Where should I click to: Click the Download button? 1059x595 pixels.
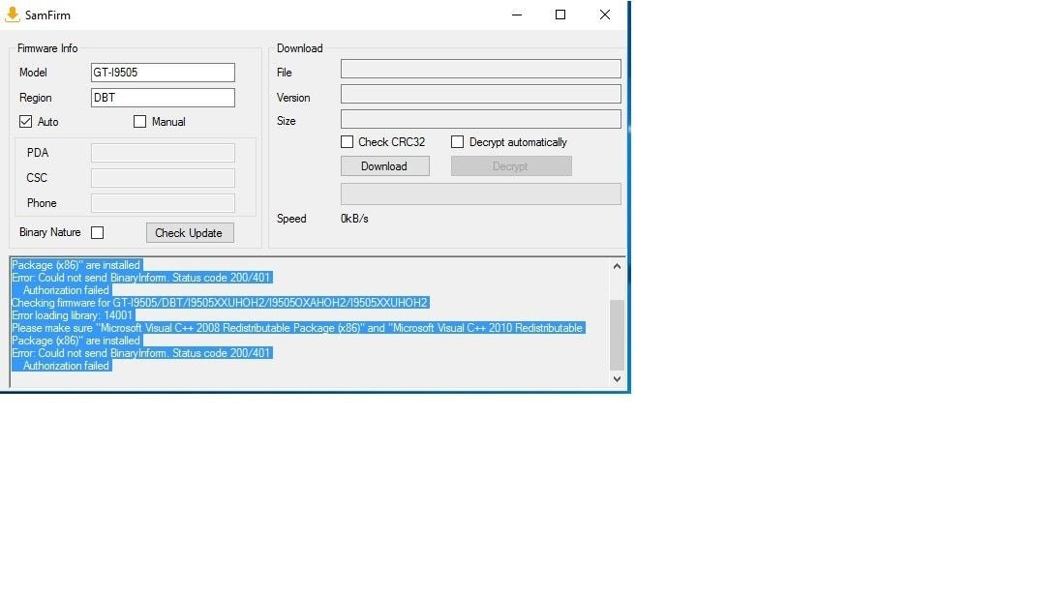point(385,166)
